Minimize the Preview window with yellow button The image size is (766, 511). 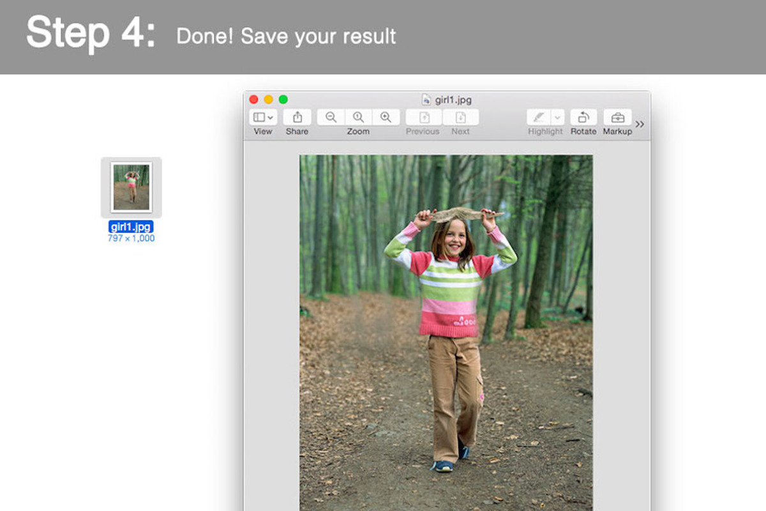tap(268, 99)
